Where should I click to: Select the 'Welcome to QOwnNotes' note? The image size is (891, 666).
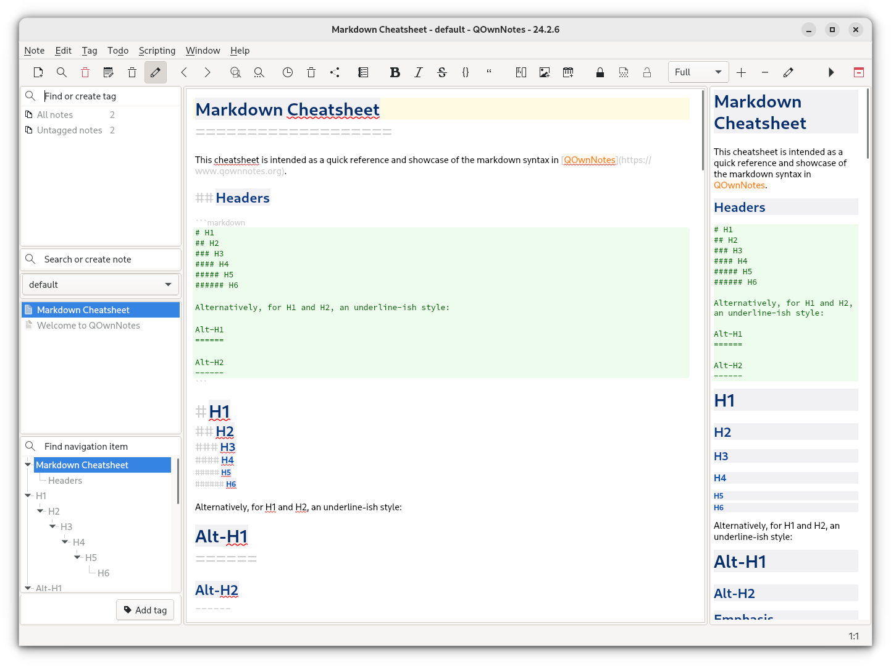pos(90,325)
